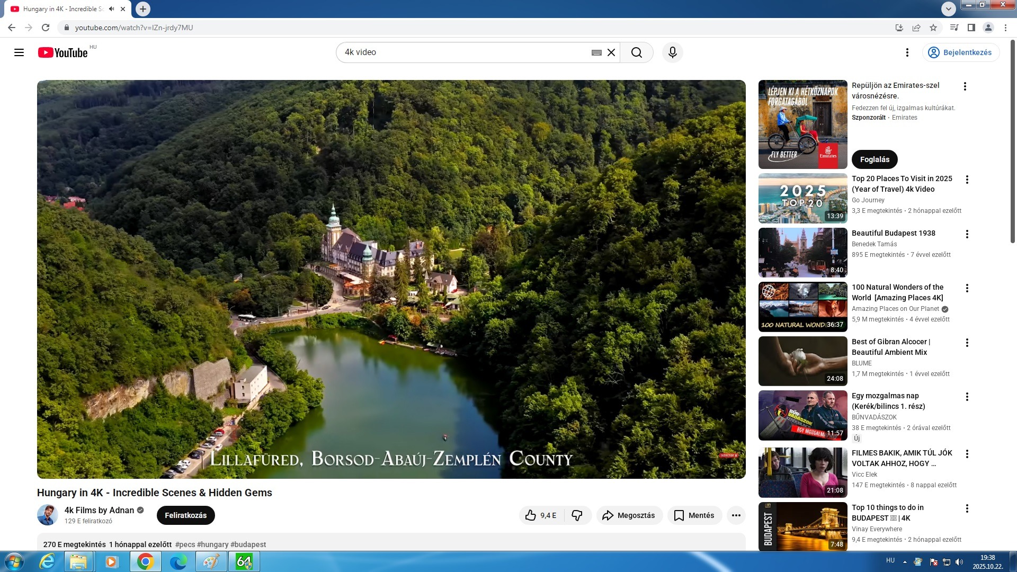The width and height of the screenshot is (1017, 572).
Task: Open YouTube settings three-dot menu in header
Action: pyautogui.click(x=907, y=52)
